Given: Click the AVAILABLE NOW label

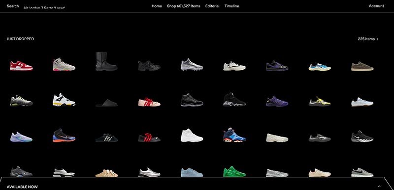Looking at the screenshot, I should [x=22, y=187].
